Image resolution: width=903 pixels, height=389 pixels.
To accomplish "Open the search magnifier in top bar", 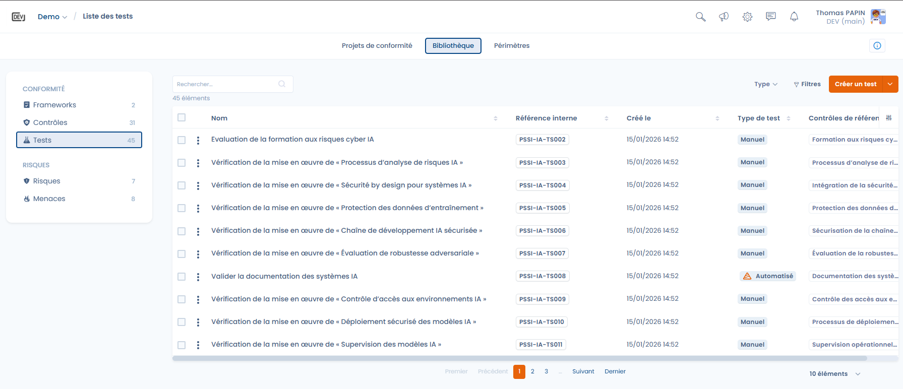I will (x=700, y=17).
